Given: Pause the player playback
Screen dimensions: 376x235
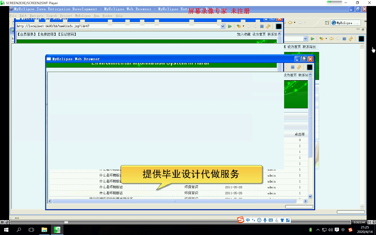Looking at the screenshot, I should [2, 222].
